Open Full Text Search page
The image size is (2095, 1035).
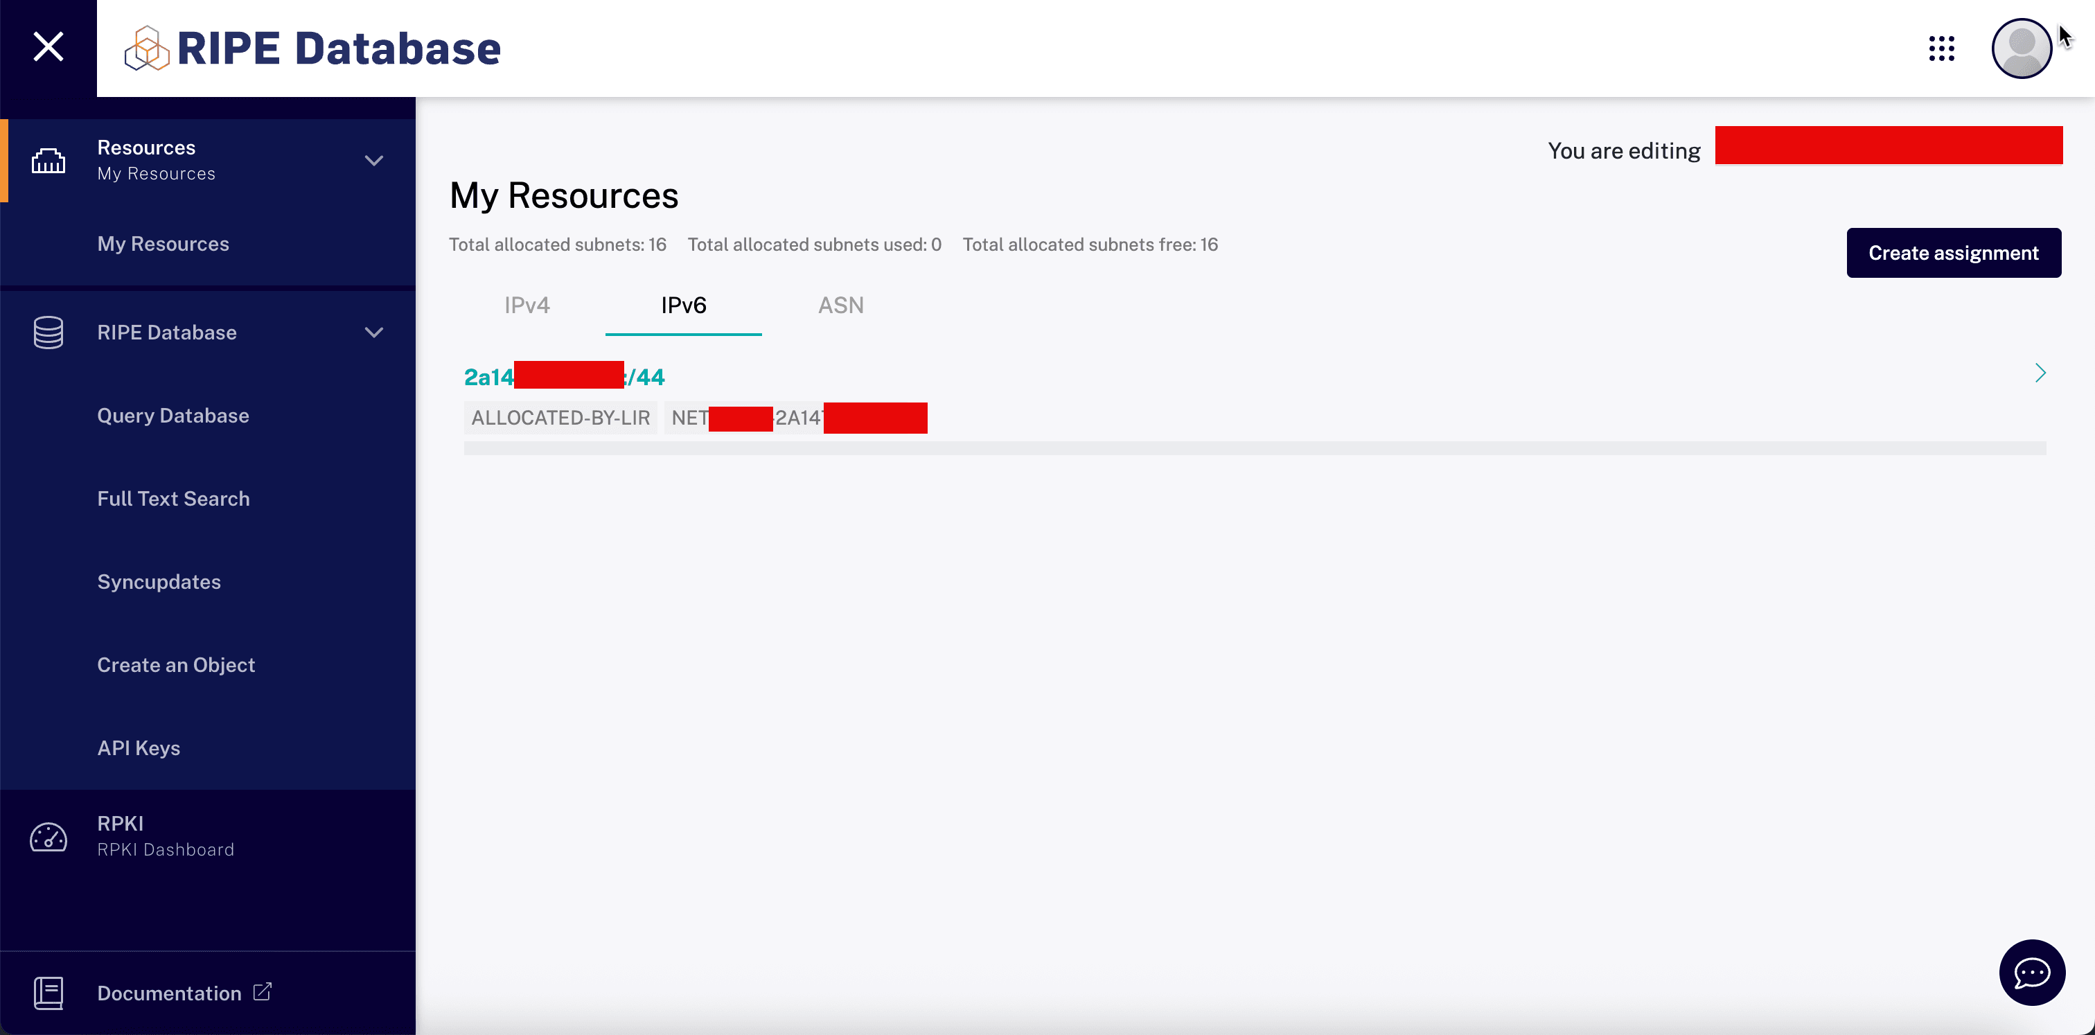(x=173, y=498)
